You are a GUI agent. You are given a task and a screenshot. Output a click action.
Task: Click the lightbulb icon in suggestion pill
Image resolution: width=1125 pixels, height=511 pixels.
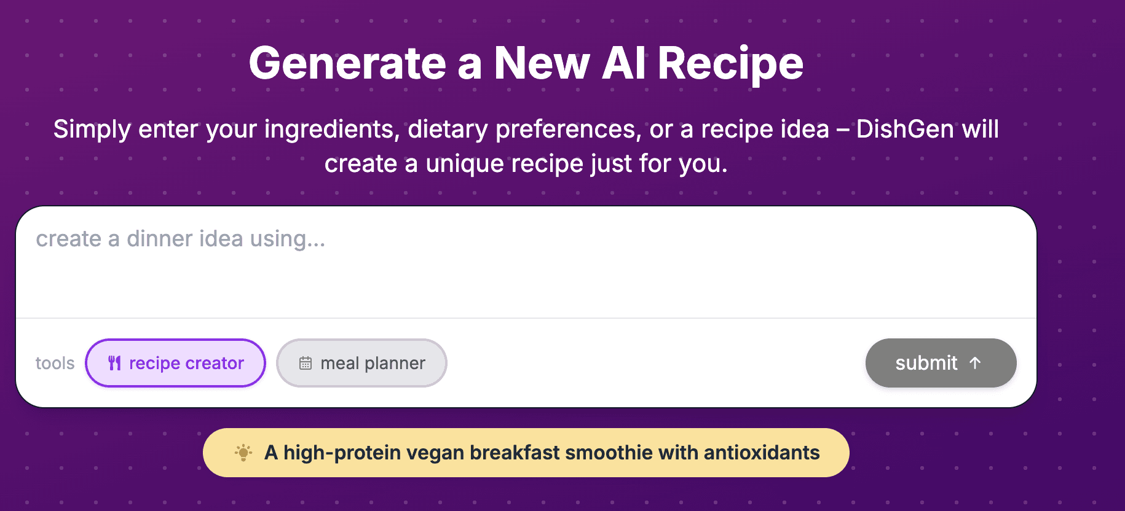[243, 453]
